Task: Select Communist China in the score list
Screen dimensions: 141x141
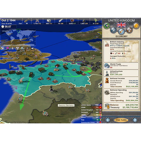Action: 91,122
